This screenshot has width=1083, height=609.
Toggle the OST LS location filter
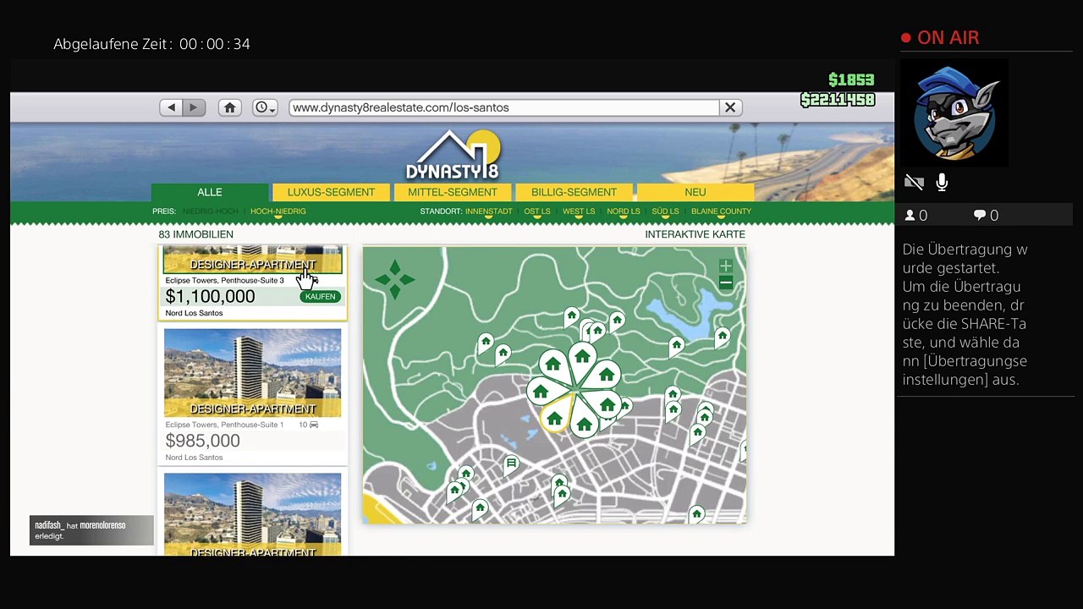[x=537, y=211]
